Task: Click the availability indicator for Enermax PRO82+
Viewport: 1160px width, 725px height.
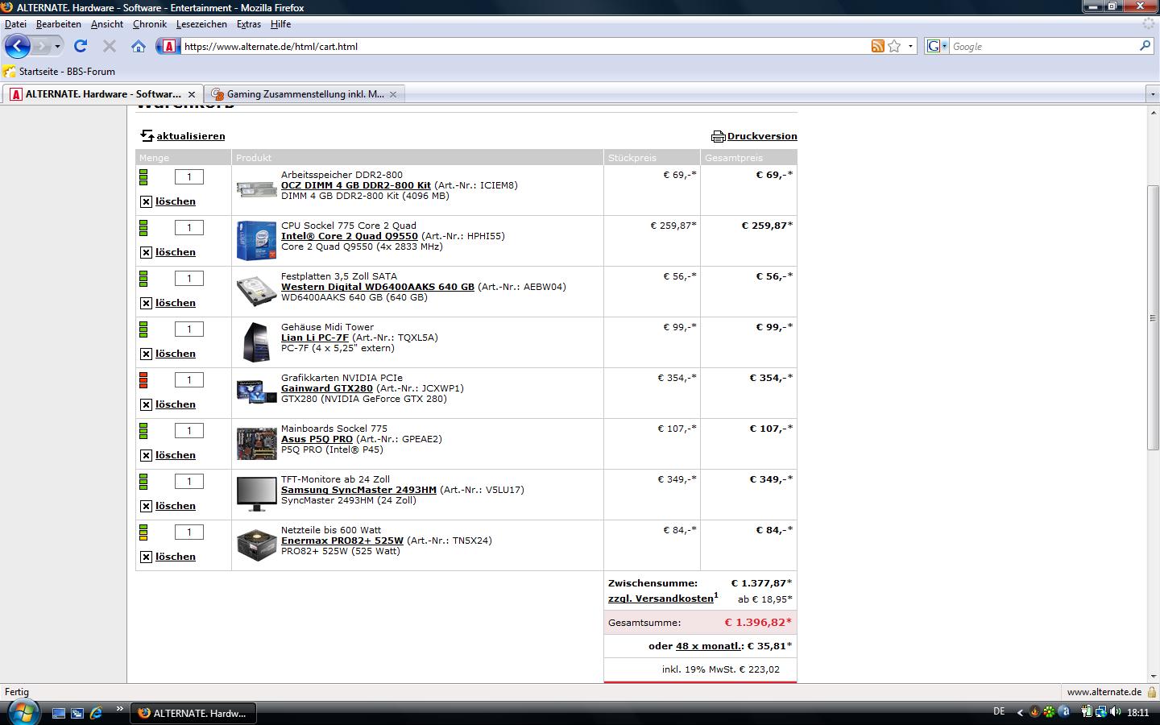Action: click(x=144, y=532)
